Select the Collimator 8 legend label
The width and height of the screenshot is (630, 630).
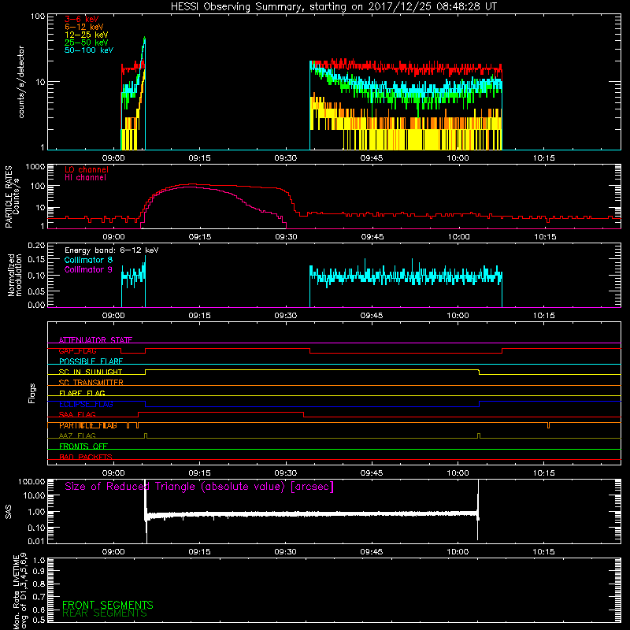[88, 260]
